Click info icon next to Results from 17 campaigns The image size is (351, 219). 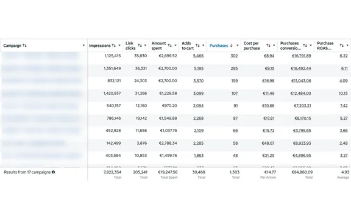pos(53,172)
